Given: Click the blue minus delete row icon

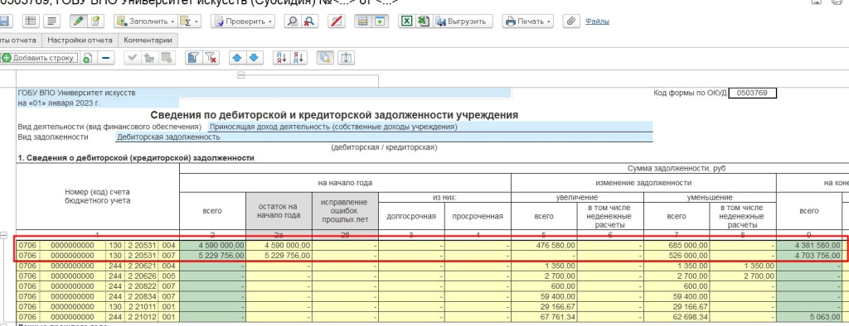Looking at the screenshot, I should point(106,58).
